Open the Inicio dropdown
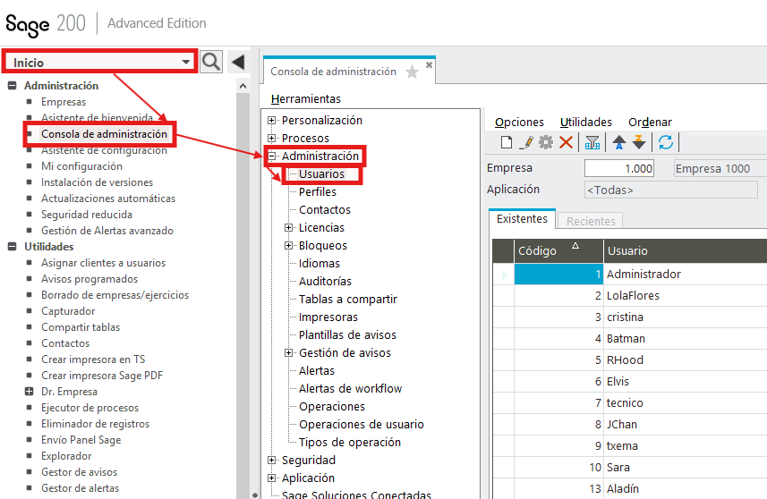 click(x=186, y=63)
